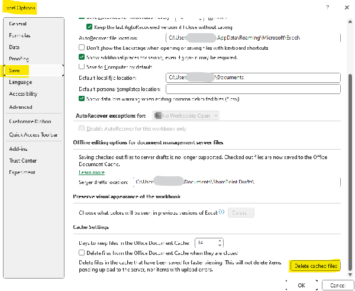Switch to the Formulas category

(x=21, y=35)
